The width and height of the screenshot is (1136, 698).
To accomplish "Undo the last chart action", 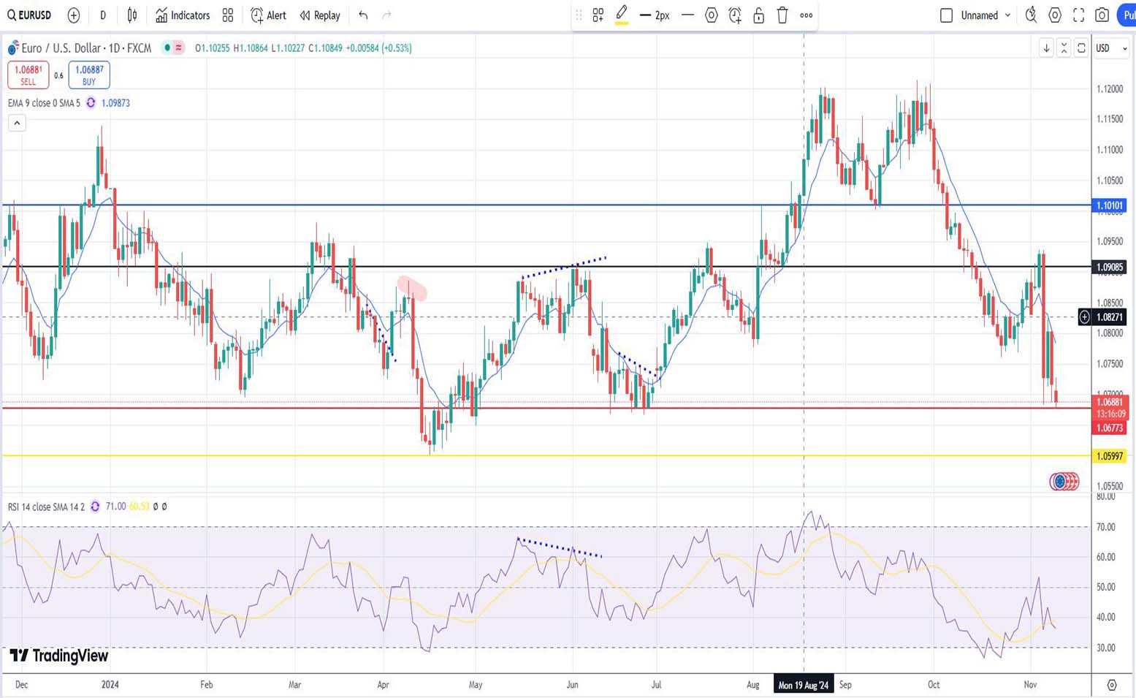I will click(x=363, y=15).
